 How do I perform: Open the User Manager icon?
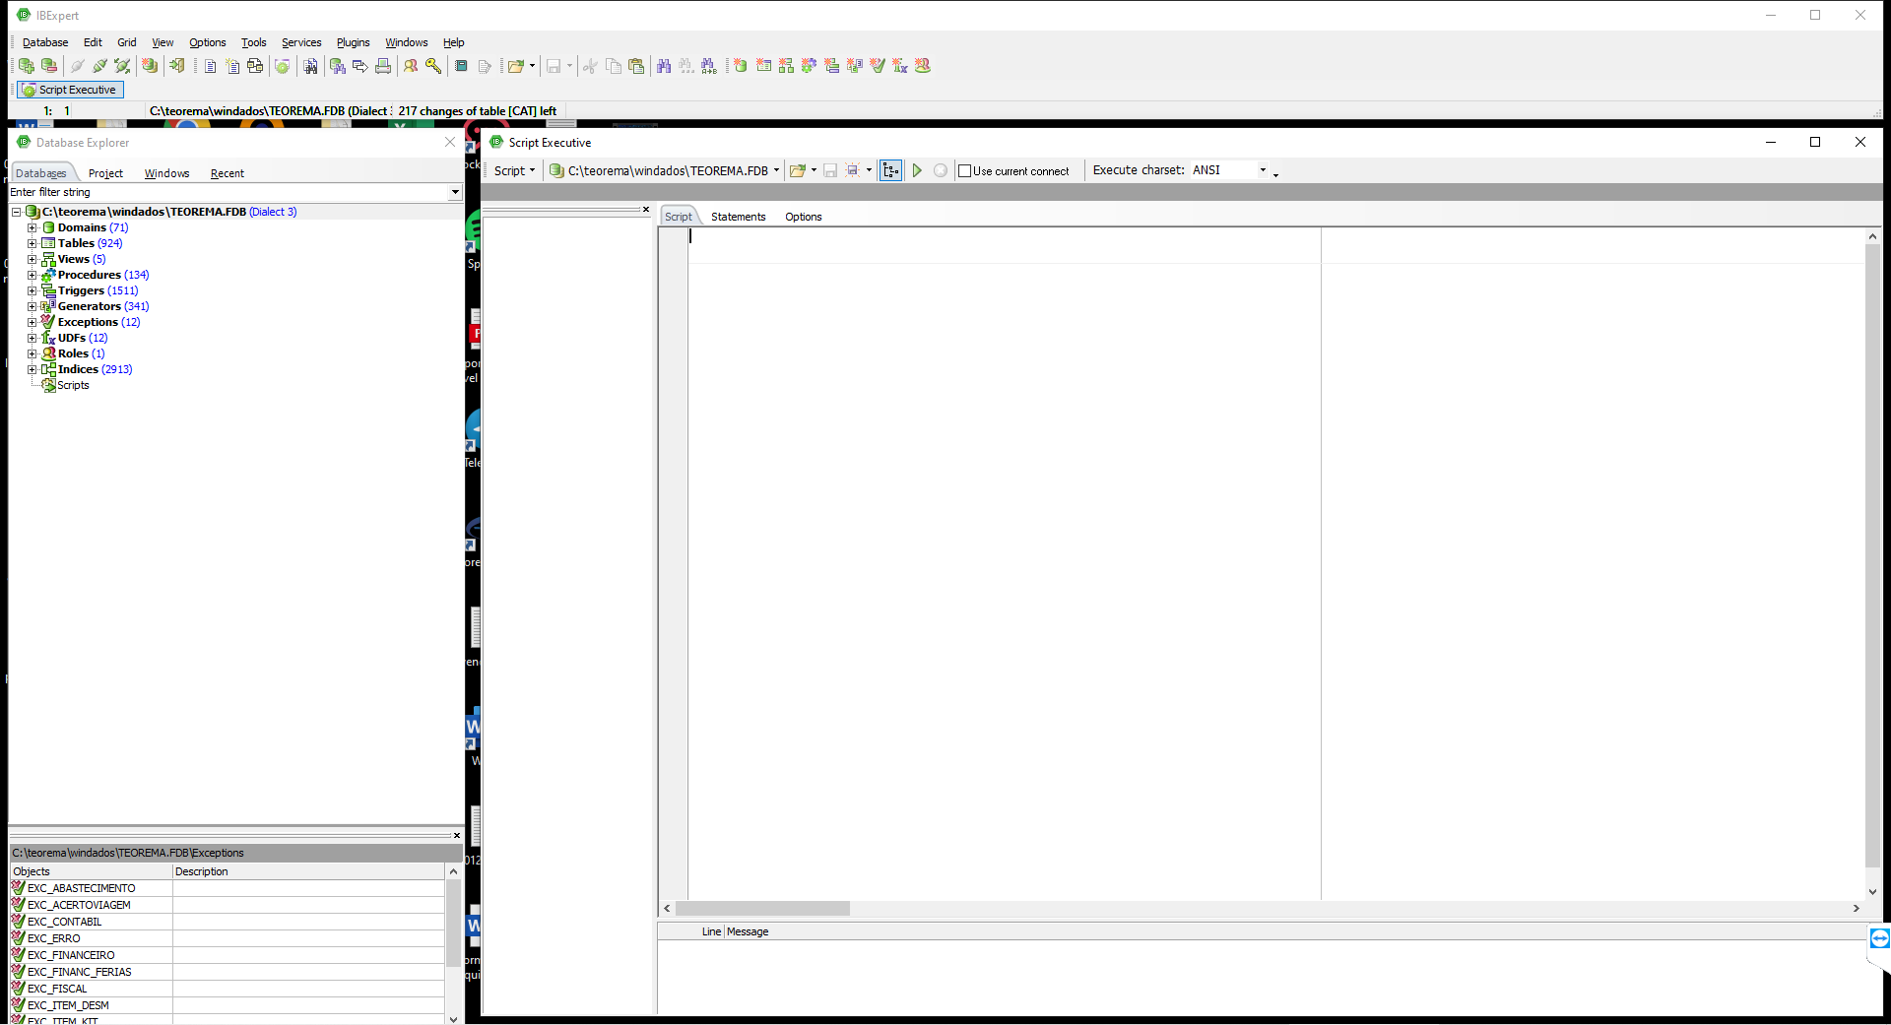[x=411, y=66]
